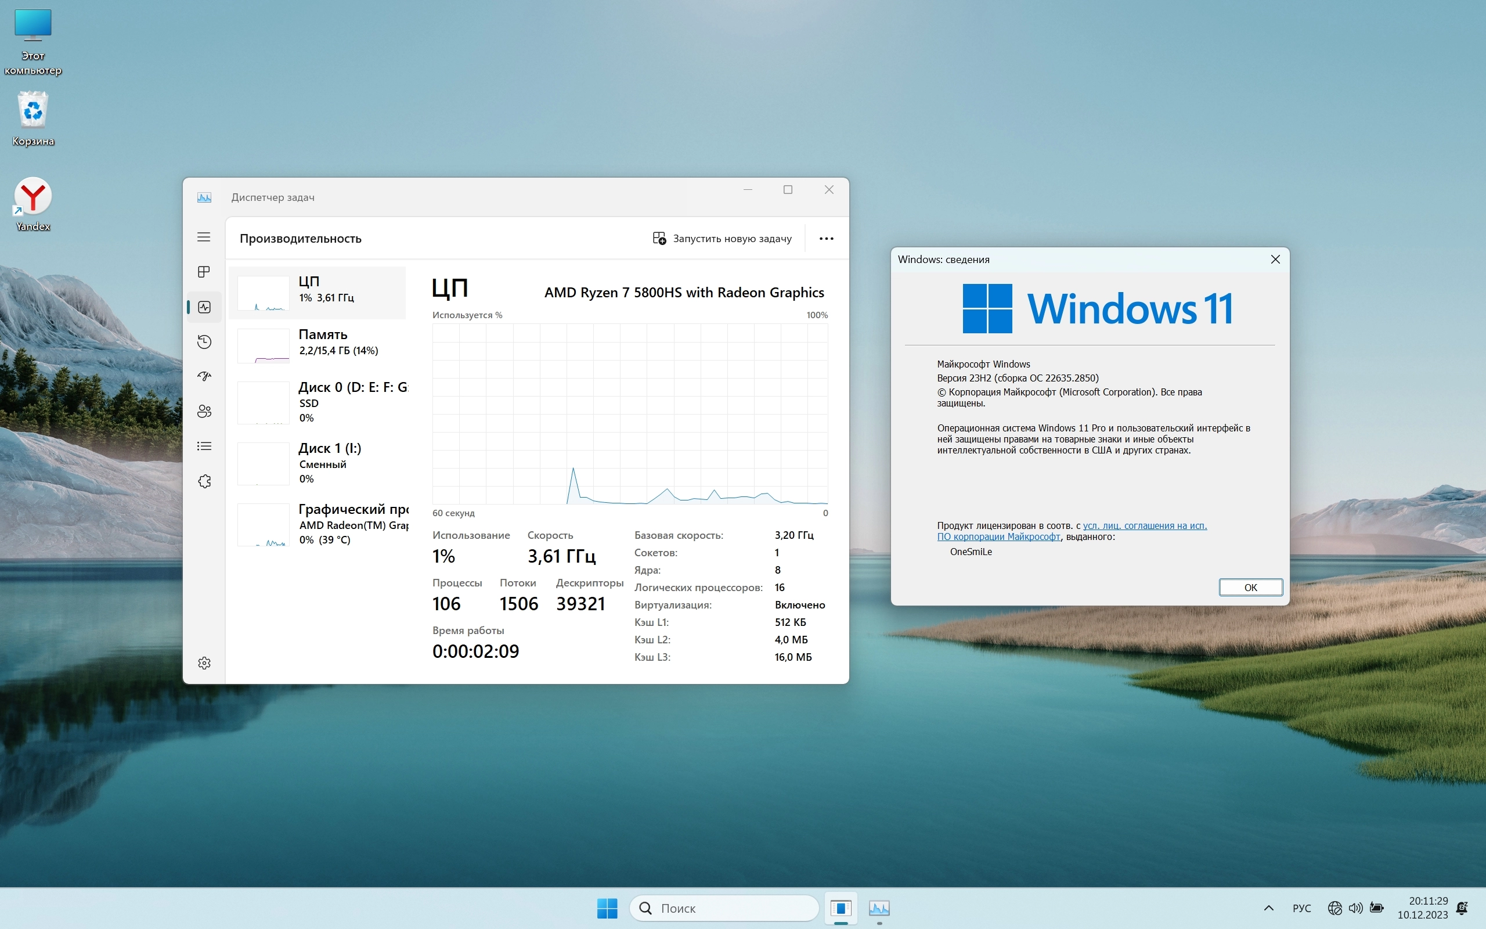Open Task Manager settings gear
The image size is (1486, 929).
(204, 663)
